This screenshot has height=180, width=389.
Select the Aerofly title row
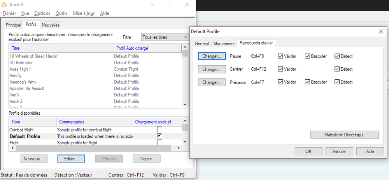96,75
